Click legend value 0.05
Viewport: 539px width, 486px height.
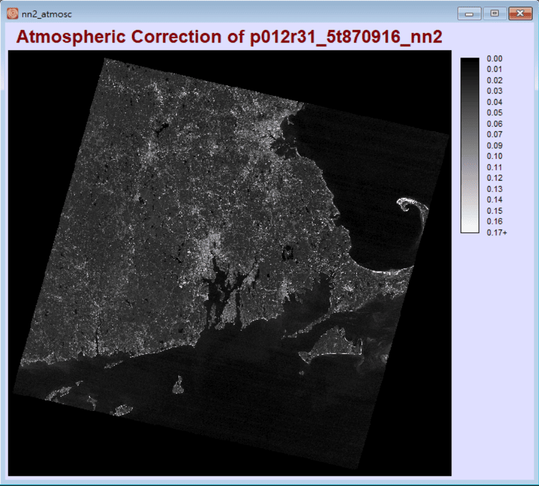[495, 112]
